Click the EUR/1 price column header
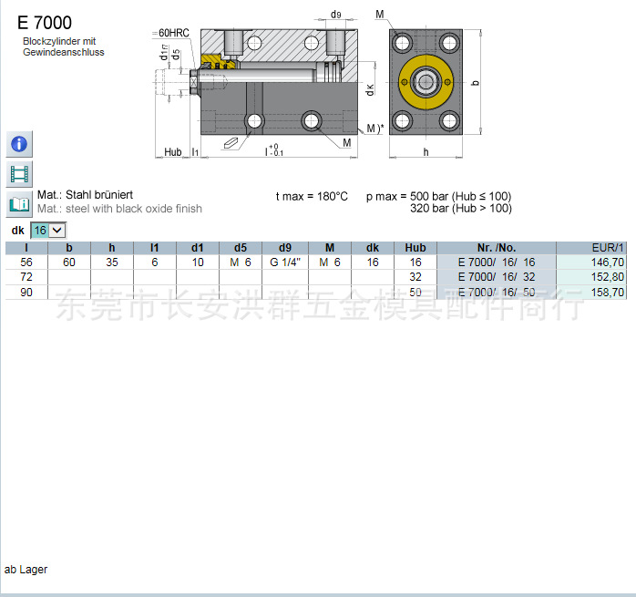 607,248
